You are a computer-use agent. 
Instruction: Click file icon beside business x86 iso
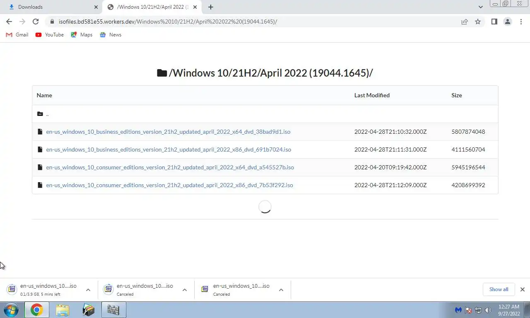pos(40,149)
